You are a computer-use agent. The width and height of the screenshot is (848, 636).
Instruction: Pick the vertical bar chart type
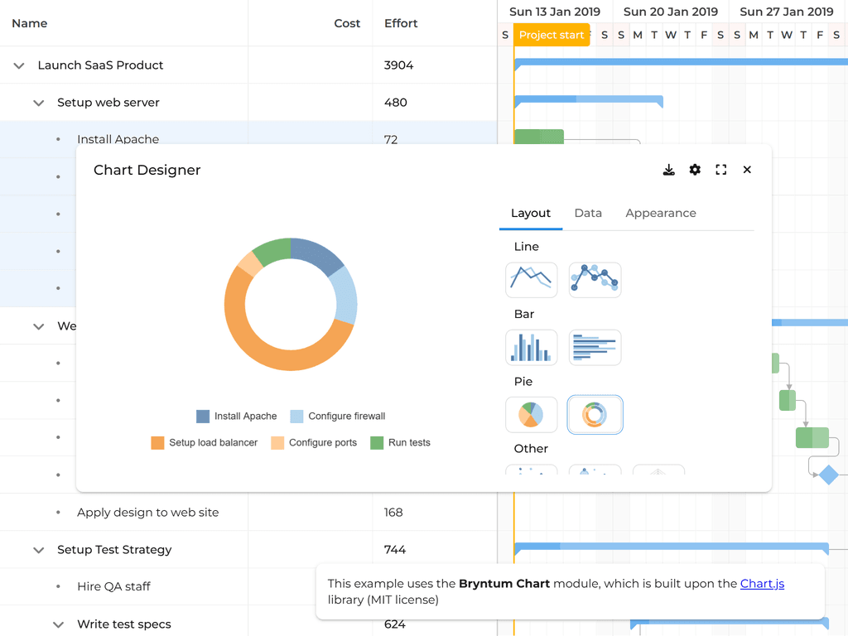531,348
